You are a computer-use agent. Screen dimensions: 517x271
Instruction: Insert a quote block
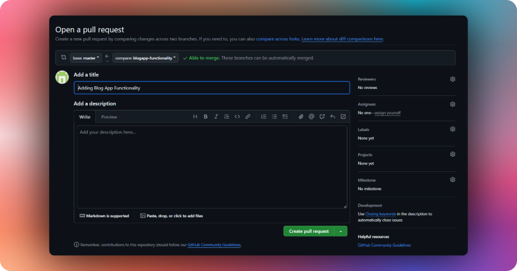[x=227, y=117]
